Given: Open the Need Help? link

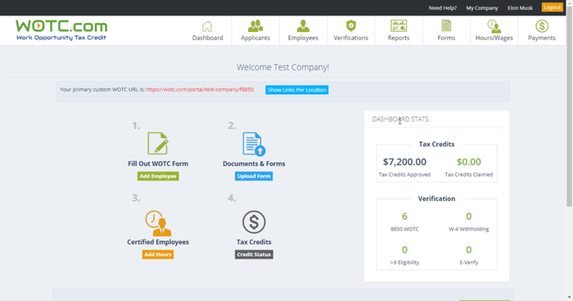Looking at the screenshot, I should pos(443,7).
